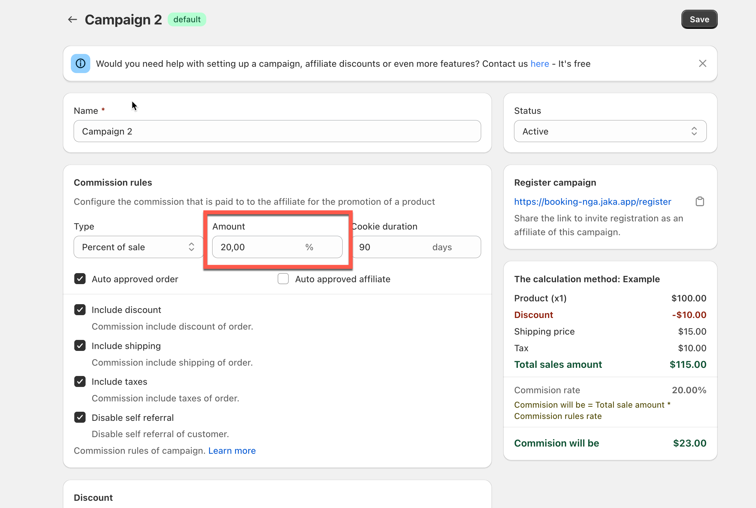
Task: Click the Save button
Action: [699, 19]
